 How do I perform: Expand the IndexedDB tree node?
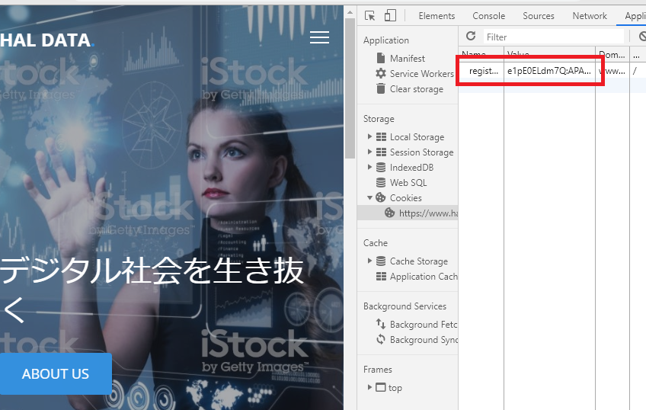point(369,167)
